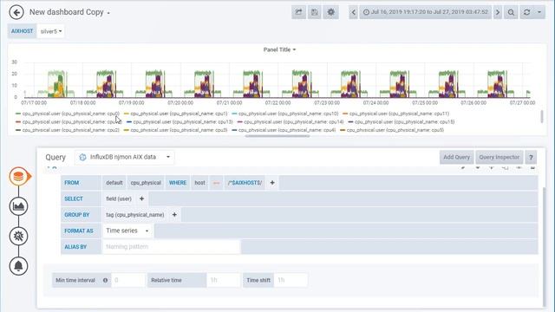Click the query editor vertical scrollbar

click(544, 248)
